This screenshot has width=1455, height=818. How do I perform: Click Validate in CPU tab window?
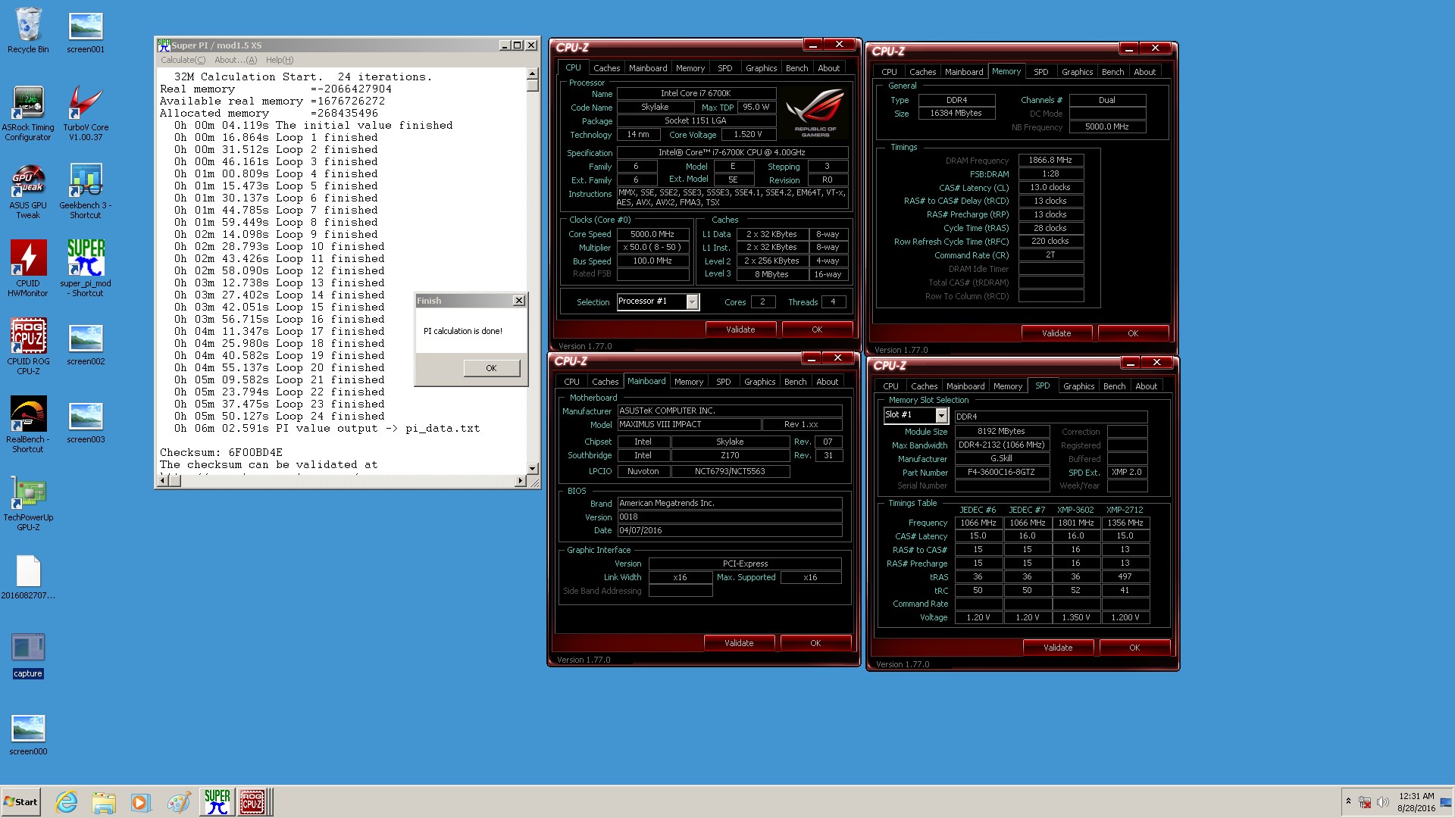click(740, 329)
